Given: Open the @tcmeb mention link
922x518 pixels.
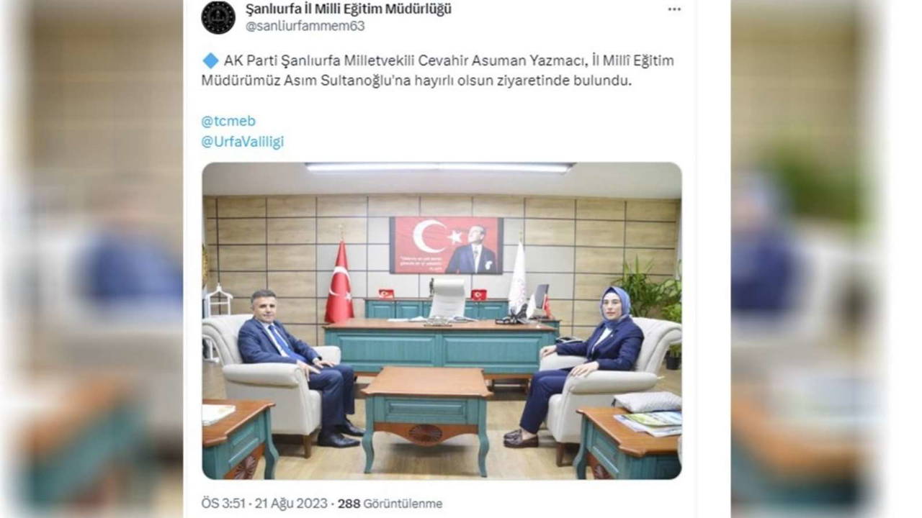Looking at the screenshot, I should 228,121.
